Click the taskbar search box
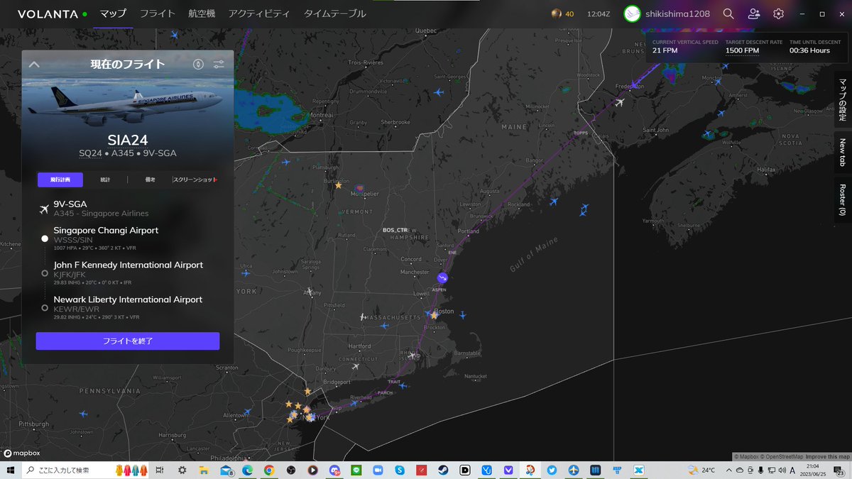 87,470
